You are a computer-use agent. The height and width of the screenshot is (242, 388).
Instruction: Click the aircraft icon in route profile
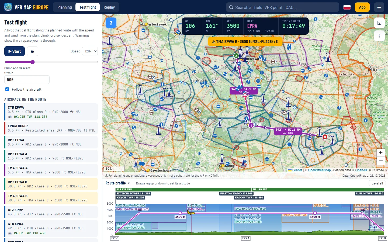pyautogui.click(x=191, y=213)
